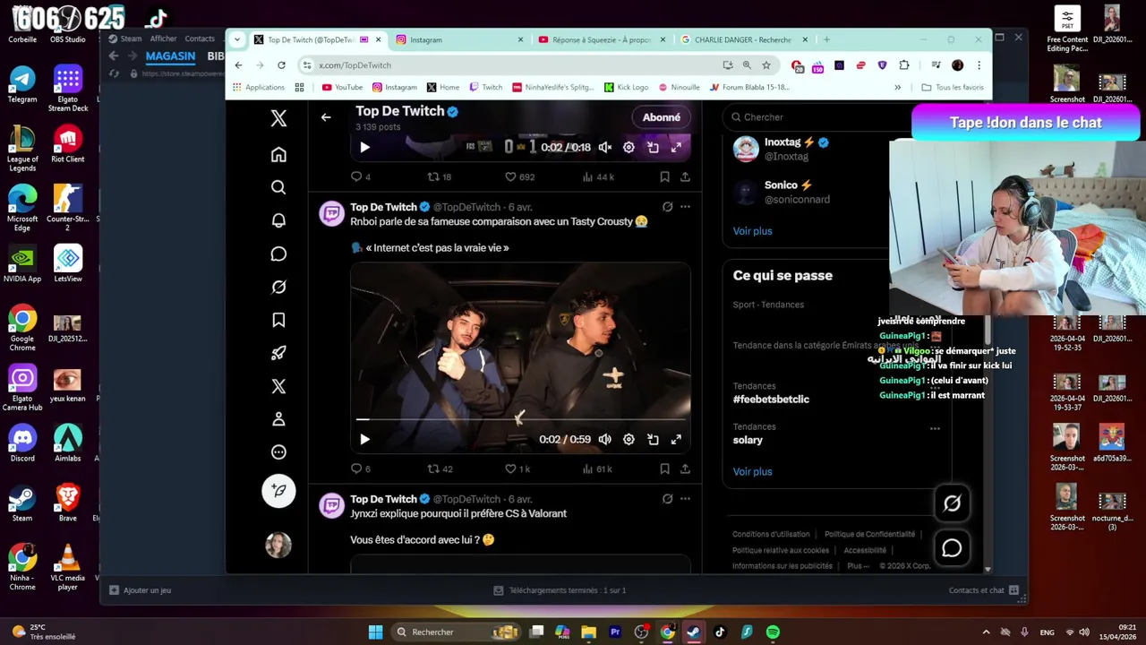Image resolution: width=1146 pixels, height=645 pixels.
Task: Open the Bookmarks icon in X sidebar
Action: click(x=278, y=320)
